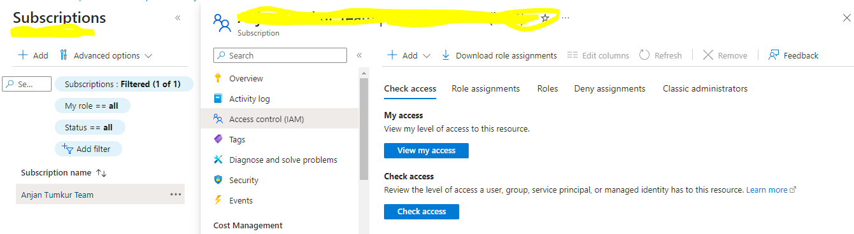The height and width of the screenshot is (234, 854).
Task: Click Download role assignments
Action: 499,55
